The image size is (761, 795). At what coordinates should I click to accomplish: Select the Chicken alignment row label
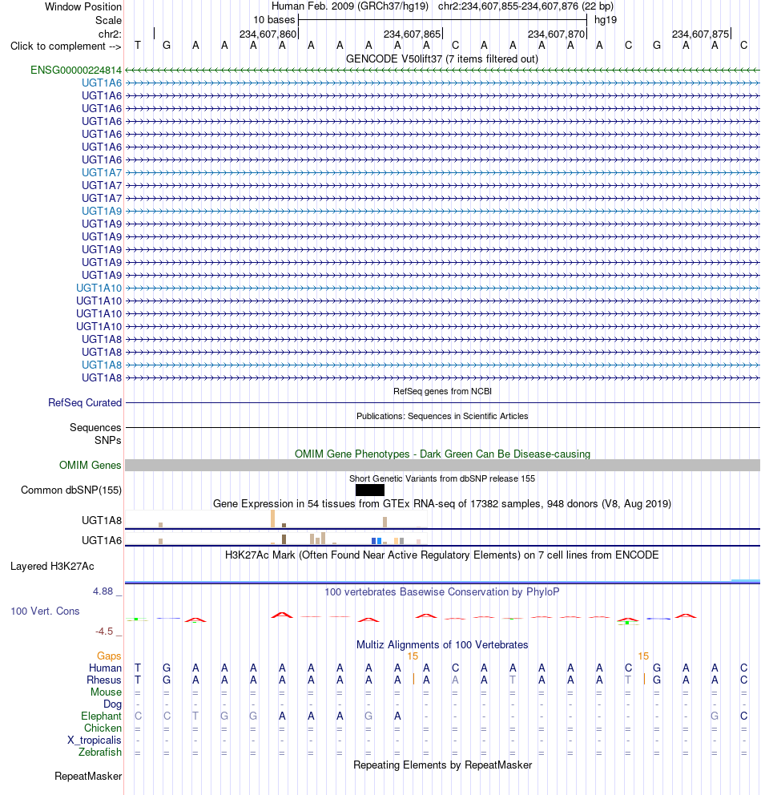point(103,728)
